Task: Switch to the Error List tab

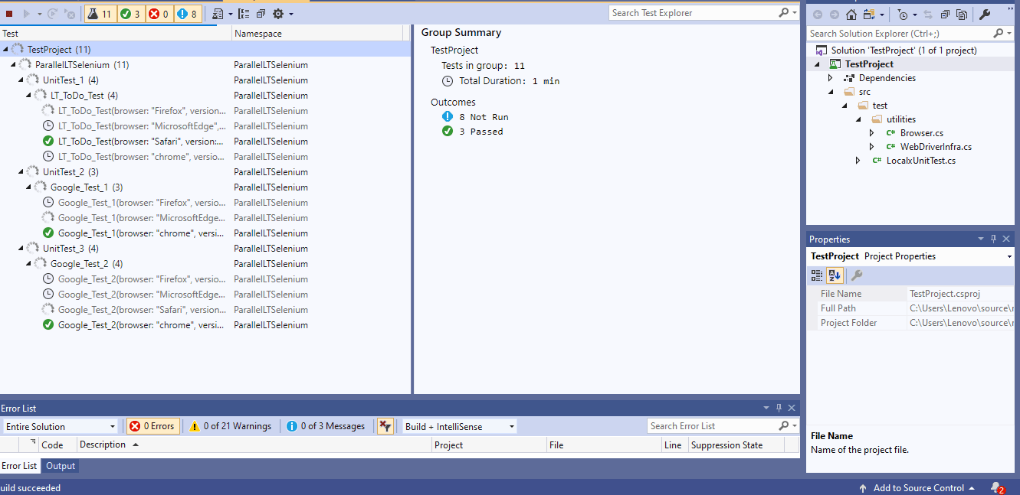Action: pyautogui.click(x=19, y=465)
